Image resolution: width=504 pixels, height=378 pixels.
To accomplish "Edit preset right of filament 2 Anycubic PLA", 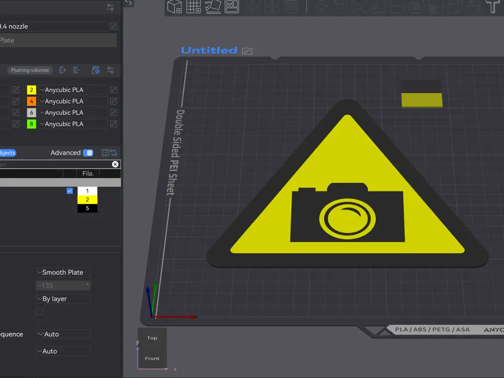I will click(x=113, y=90).
